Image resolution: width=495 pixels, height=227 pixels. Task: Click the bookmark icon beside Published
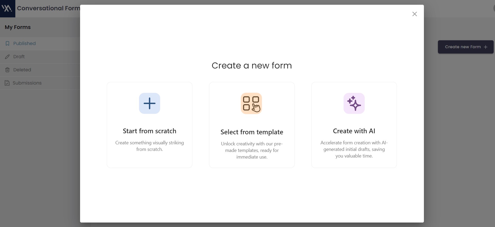coord(7,43)
